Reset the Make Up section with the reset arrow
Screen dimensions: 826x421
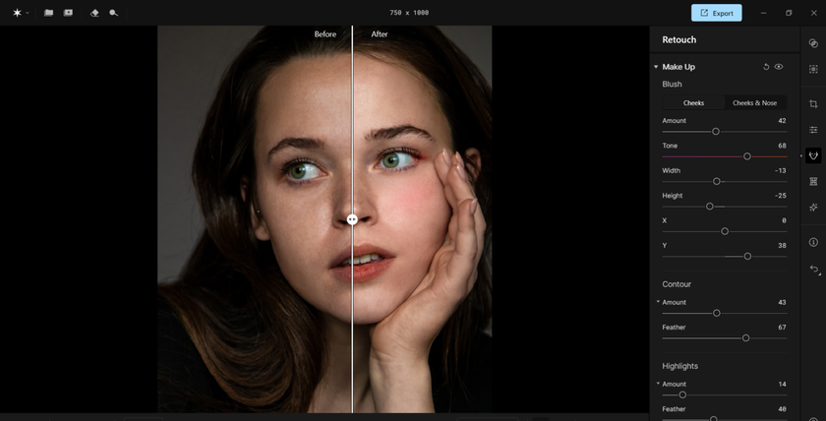tap(766, 67)
